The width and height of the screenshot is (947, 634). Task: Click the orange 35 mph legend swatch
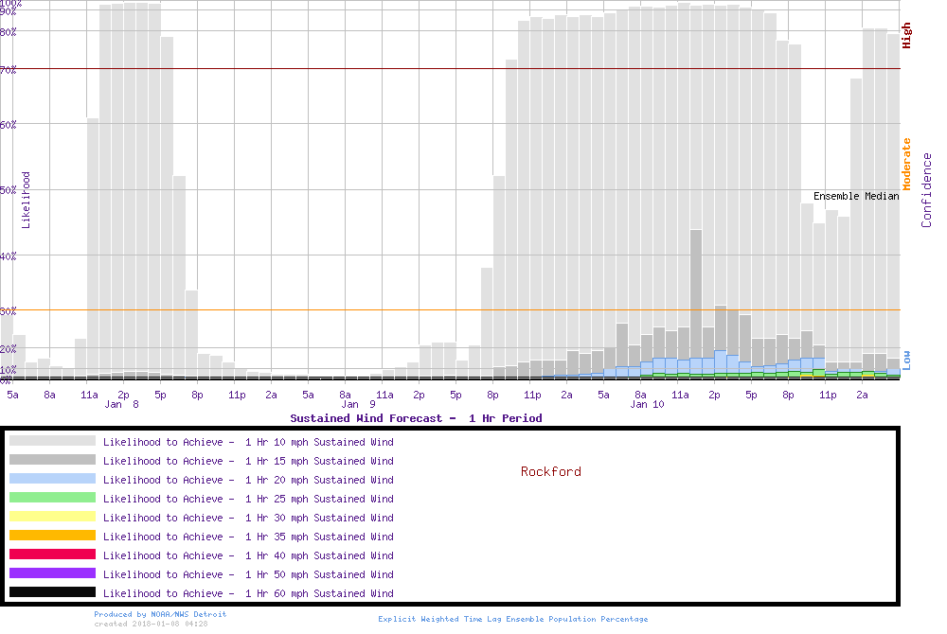click(x=52, y=536)
